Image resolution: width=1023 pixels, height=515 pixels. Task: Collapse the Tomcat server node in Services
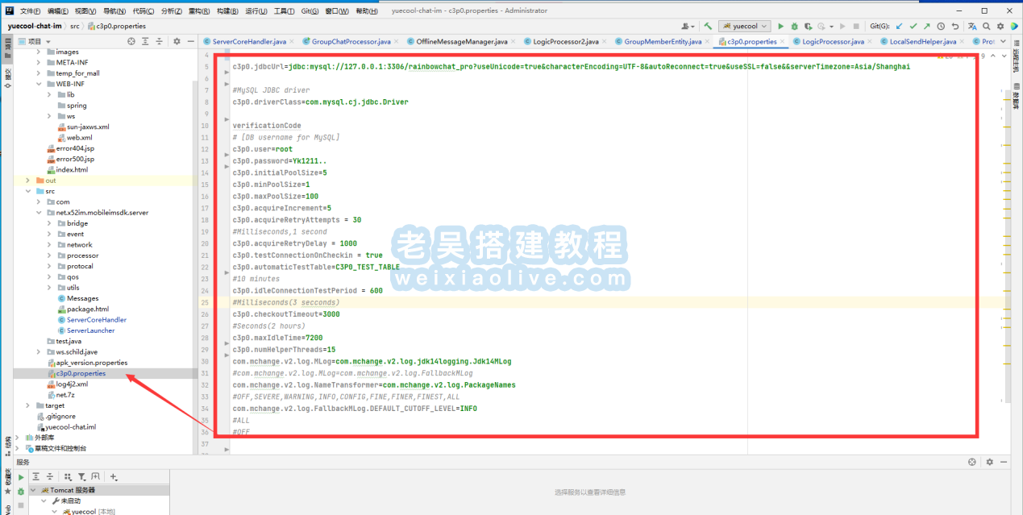click(33, 490)
